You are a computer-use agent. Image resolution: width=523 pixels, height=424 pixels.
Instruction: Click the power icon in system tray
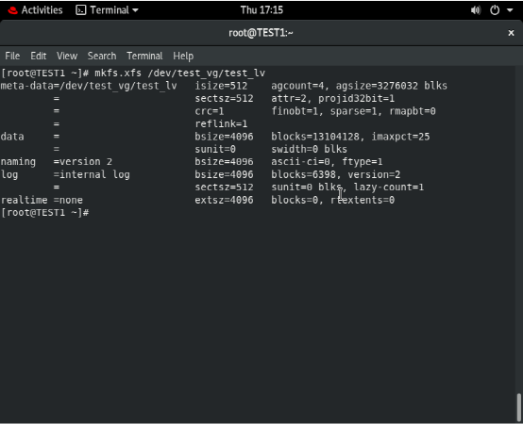pos(495,10)
